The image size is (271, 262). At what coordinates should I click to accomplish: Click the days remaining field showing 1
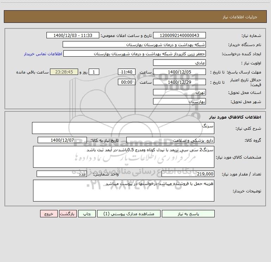[x=94, y=72]
